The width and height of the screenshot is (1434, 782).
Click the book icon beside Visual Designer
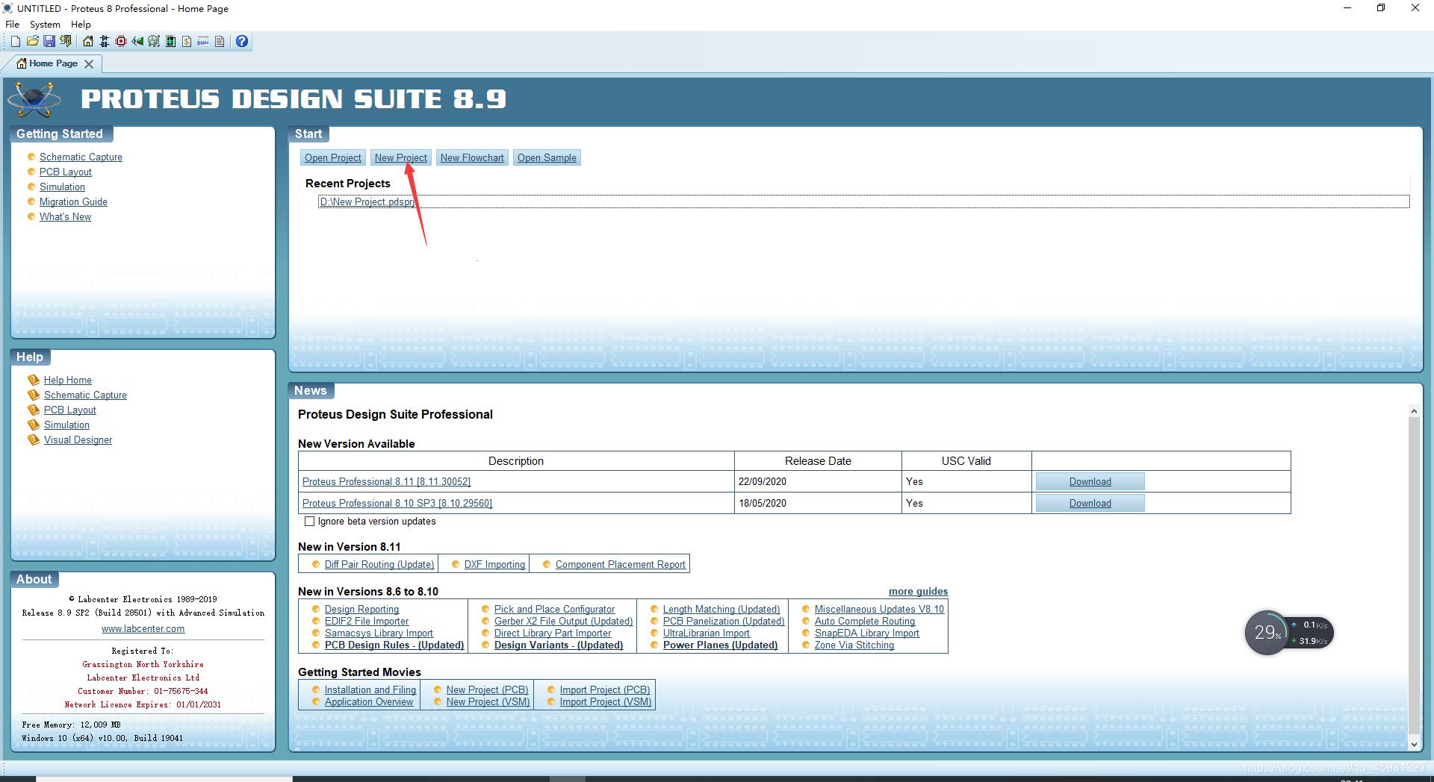(33, 440)
